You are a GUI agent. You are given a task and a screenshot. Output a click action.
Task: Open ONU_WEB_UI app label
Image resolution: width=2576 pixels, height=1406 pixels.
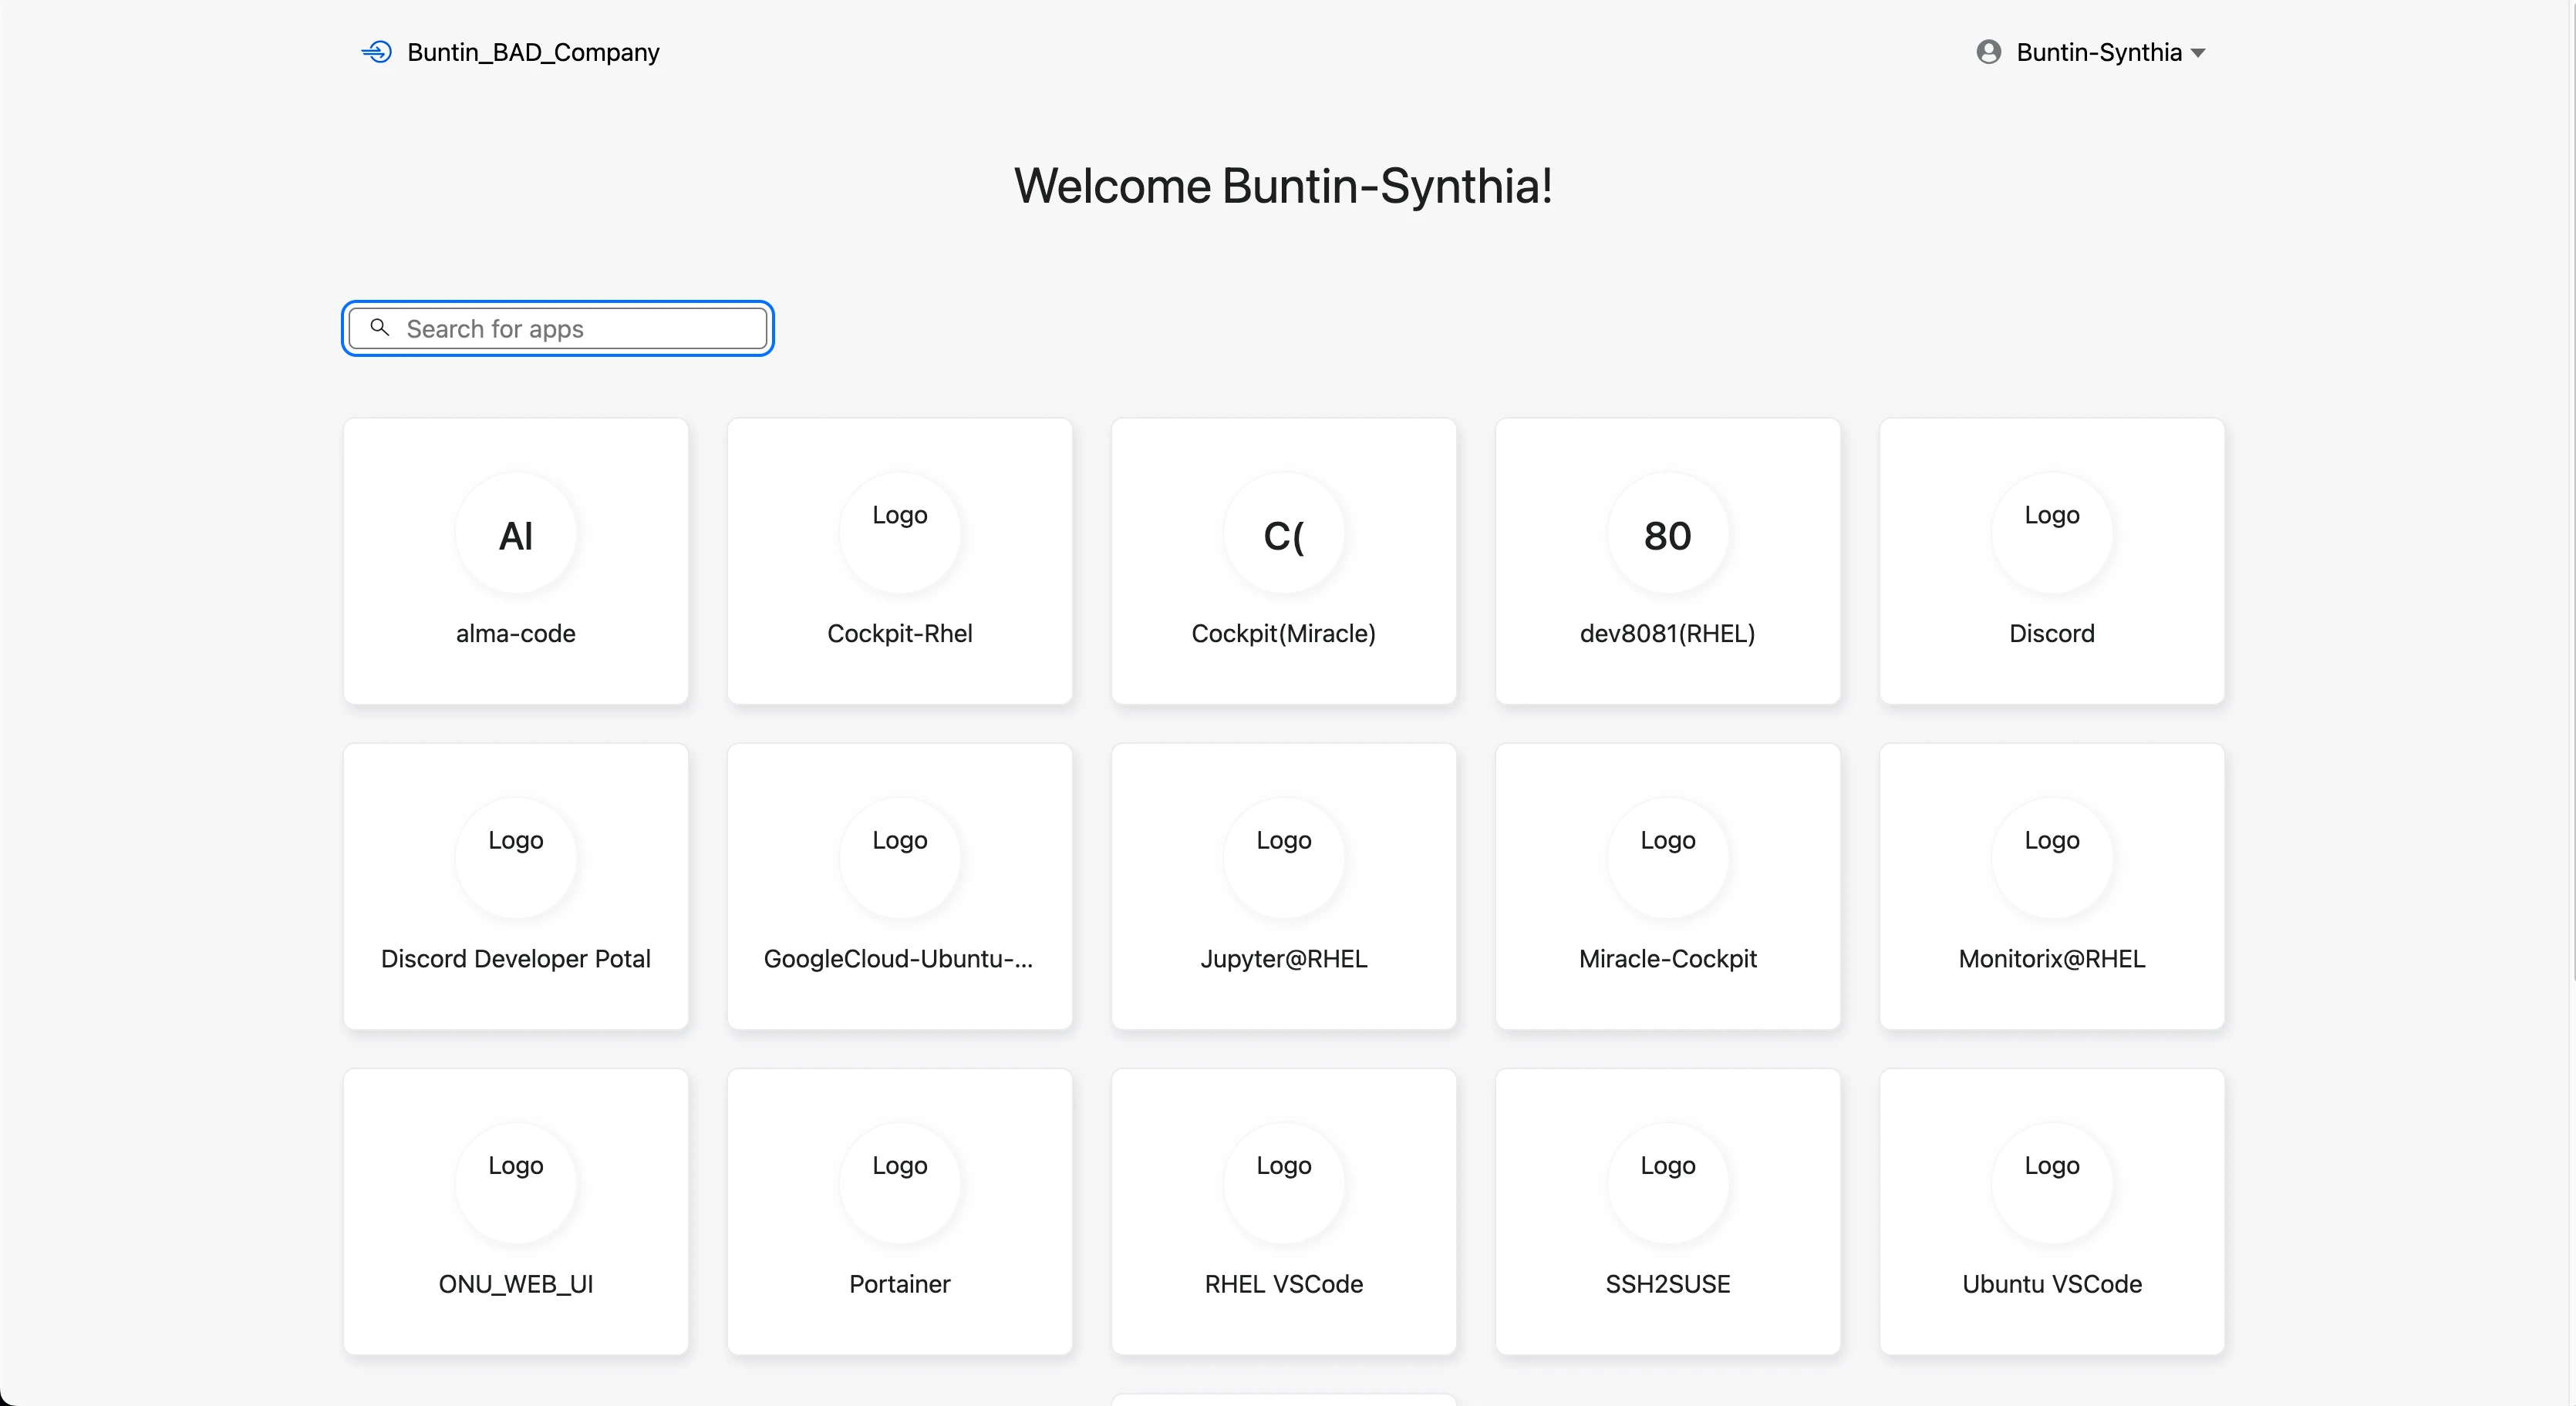click(516, 1284)
